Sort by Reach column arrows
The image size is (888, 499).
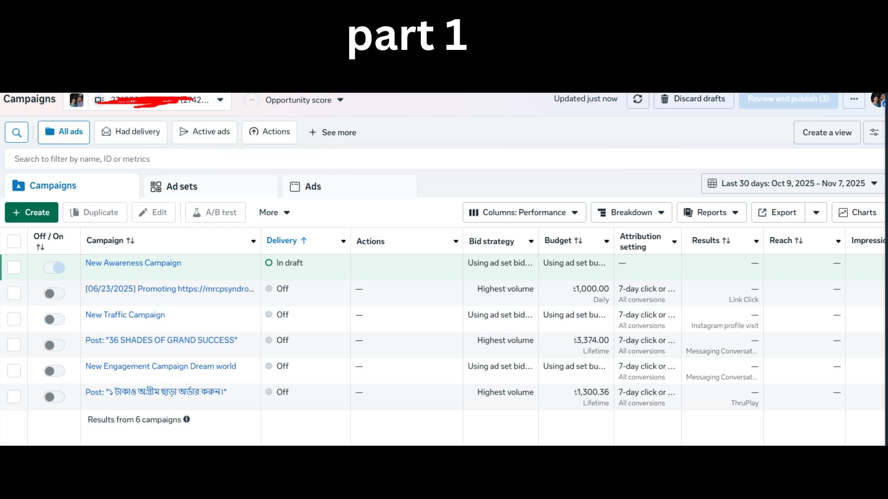[799, 240]
